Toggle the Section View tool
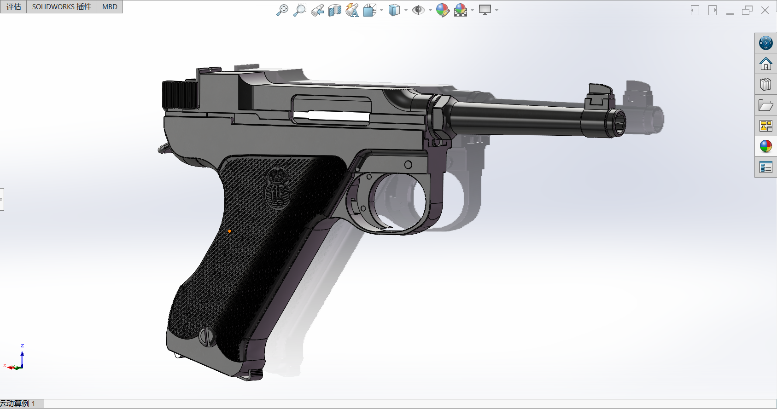The image size is (777, 409). coord(335,10)
